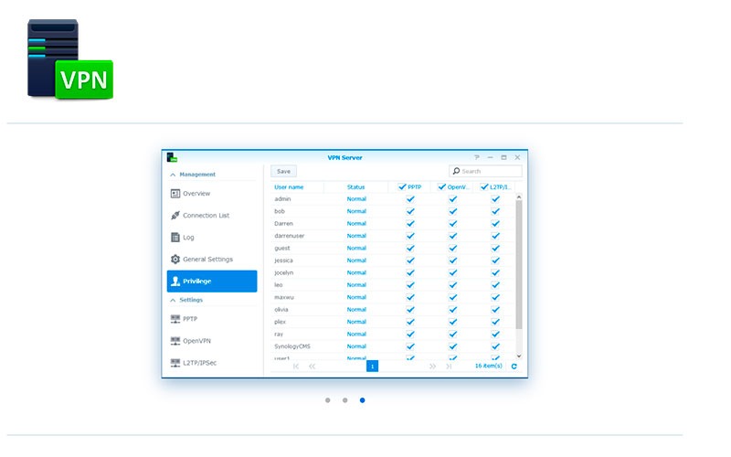Click page number 1 button
This screenshot has width=731, height=457.
(372, 367)
